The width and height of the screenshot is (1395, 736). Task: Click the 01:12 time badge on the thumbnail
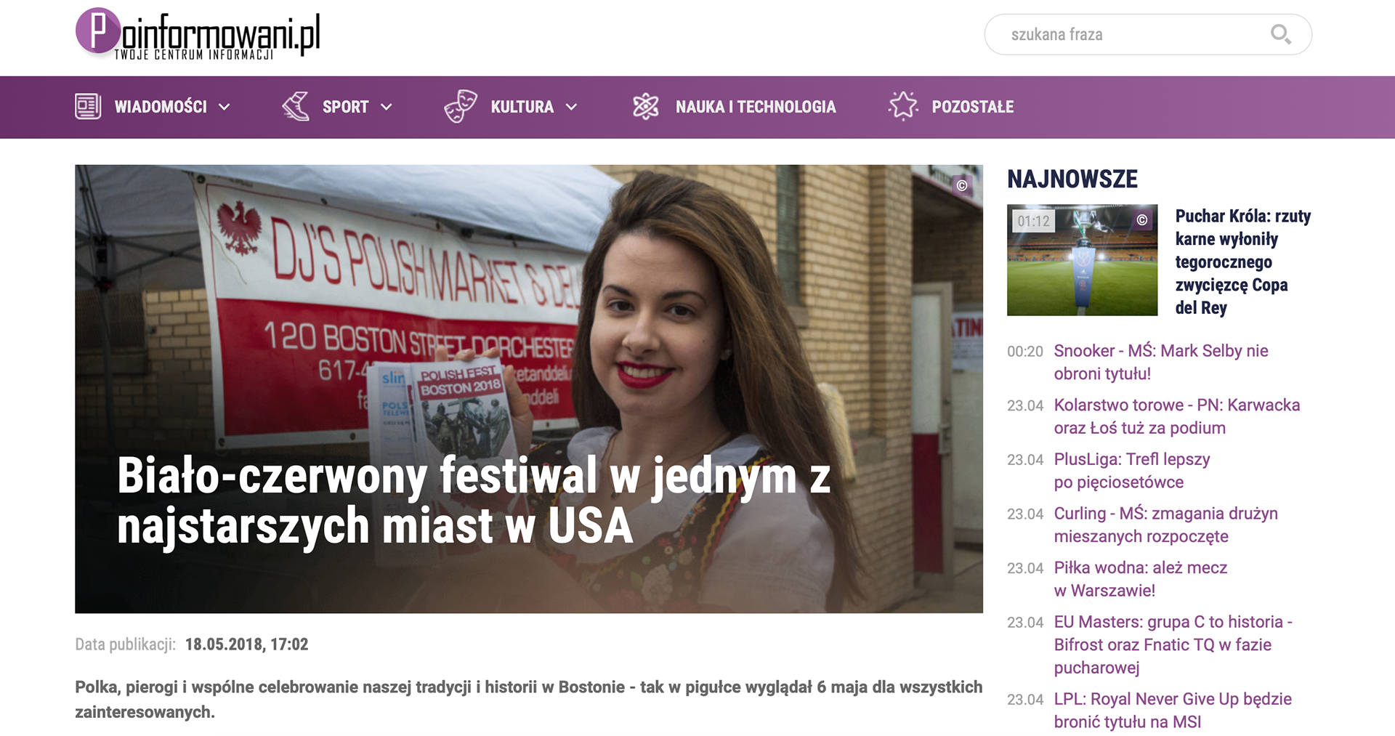(x=1034, y=221)
